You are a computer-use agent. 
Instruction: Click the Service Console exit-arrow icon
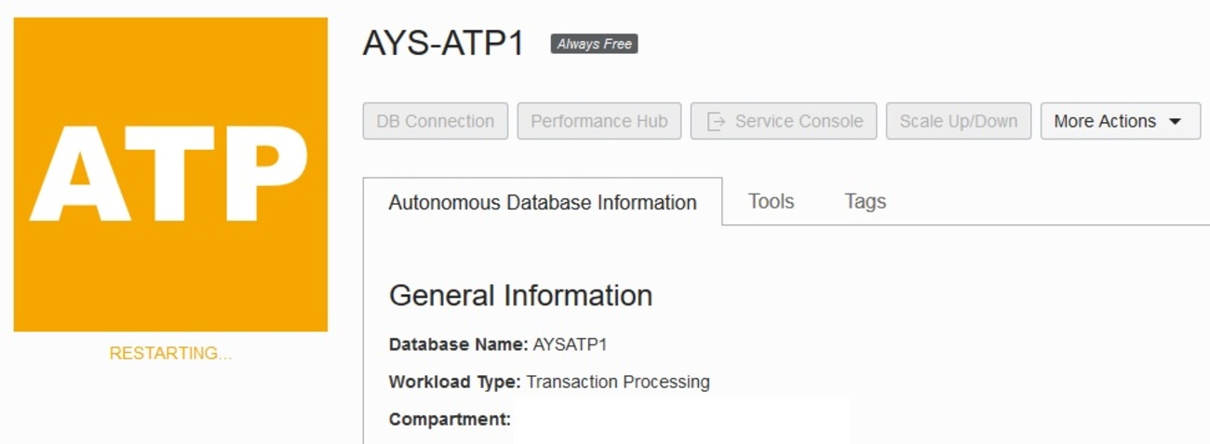tap(716, 122)
